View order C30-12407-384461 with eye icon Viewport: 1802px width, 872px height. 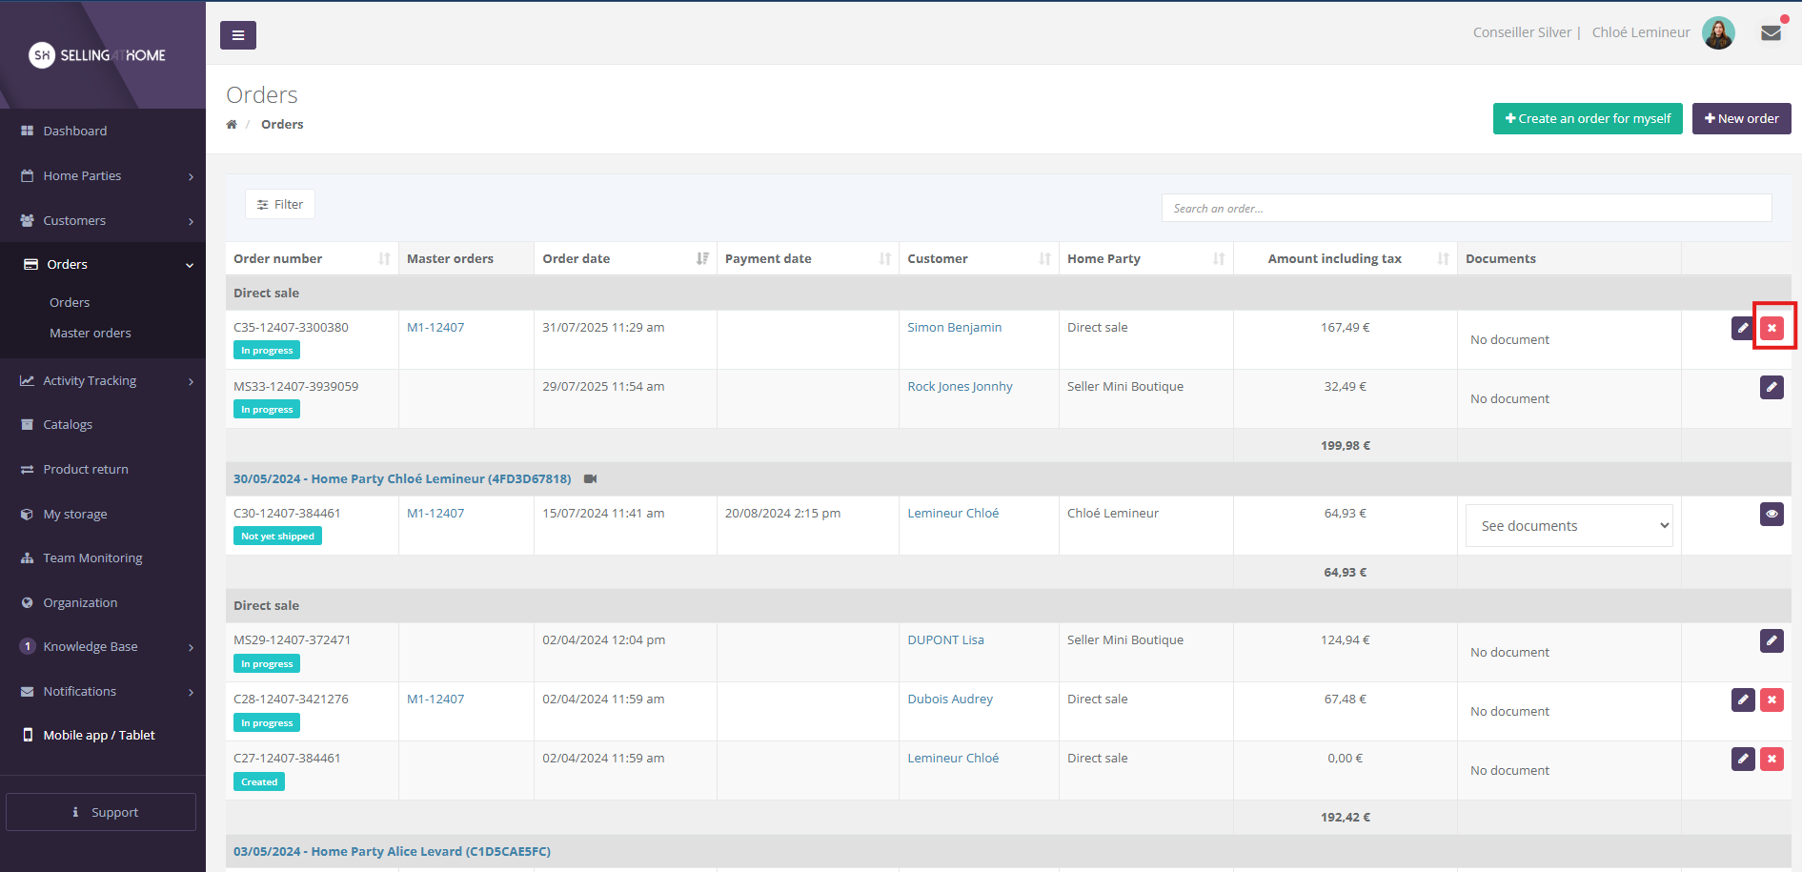click(1772, 514)
